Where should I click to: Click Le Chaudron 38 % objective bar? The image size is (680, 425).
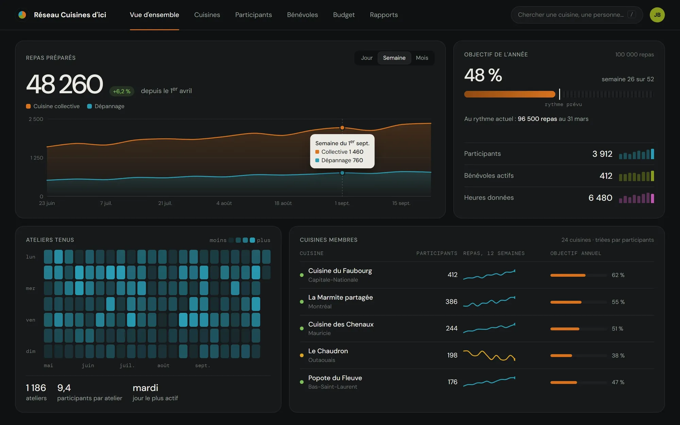click(x=578, y=356)
